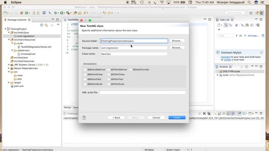Click the Quick Access search field
The width and height of the screenshot is (269, 151).
click(235, 13)
